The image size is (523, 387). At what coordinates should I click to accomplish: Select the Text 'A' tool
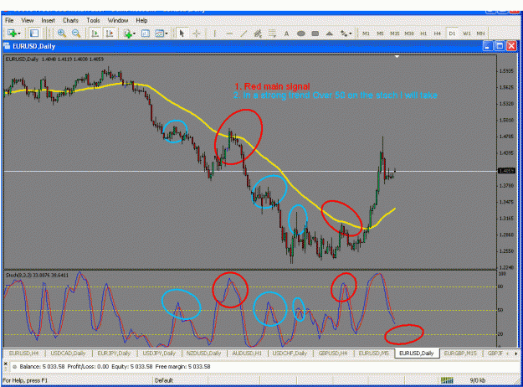tap(286, 34)
